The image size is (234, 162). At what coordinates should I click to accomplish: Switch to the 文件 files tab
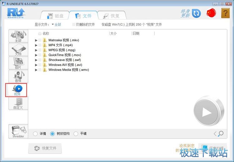pyautogui.click(x=83, y=16)
